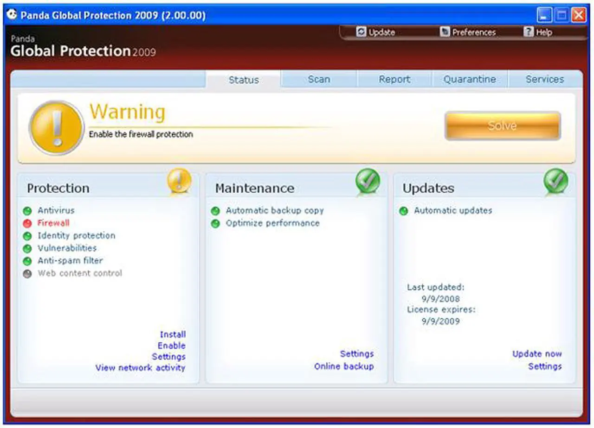Select the Vulnerabilities item
This screenshot has height=428, width=594.
click(x=67, y=248)
